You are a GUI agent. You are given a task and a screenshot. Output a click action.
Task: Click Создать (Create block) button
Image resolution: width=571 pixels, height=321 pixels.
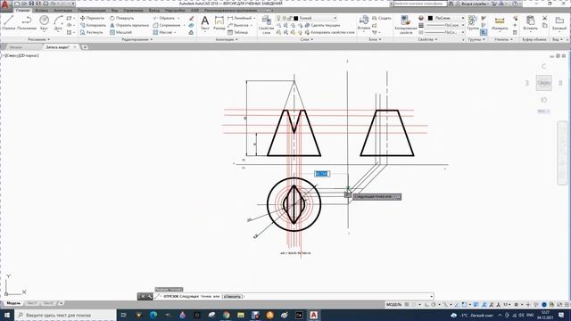click(382, 18)
